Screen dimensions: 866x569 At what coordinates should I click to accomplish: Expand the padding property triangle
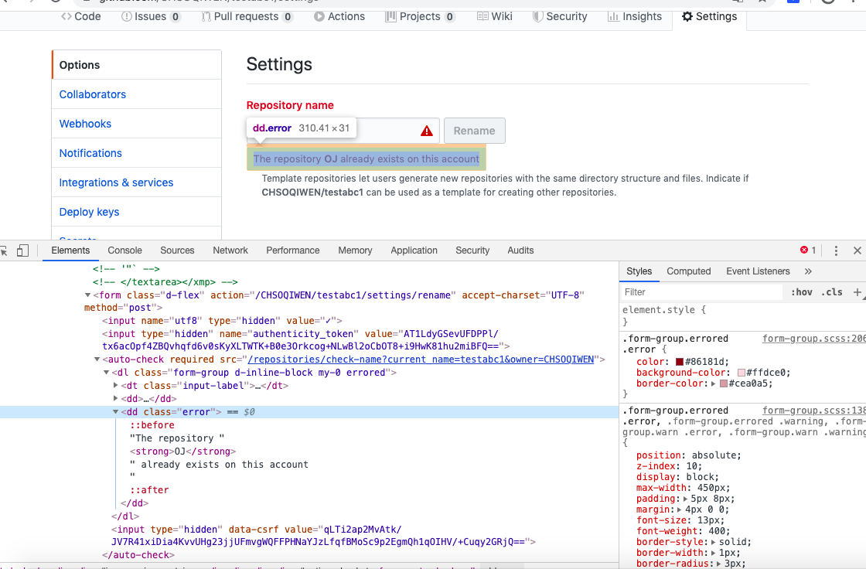pos(685,499)
